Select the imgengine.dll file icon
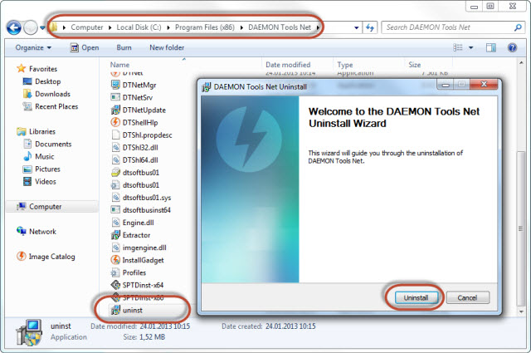 point(115,248)
